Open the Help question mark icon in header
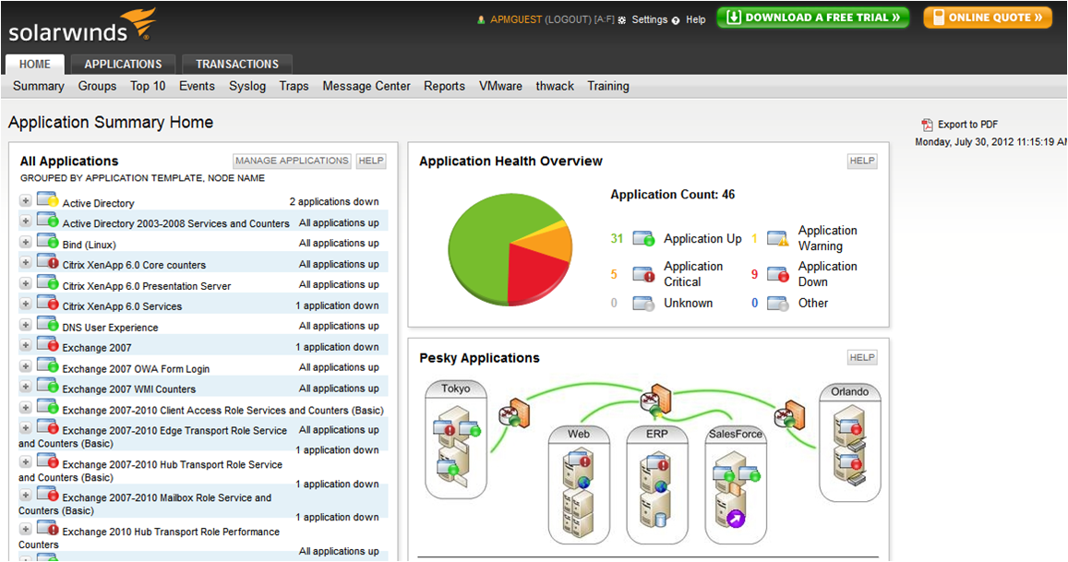Screen dimensions: 1068x562 [676, 20]
